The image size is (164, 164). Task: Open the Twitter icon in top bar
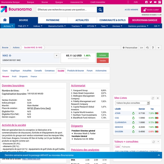tap(151, 2)
